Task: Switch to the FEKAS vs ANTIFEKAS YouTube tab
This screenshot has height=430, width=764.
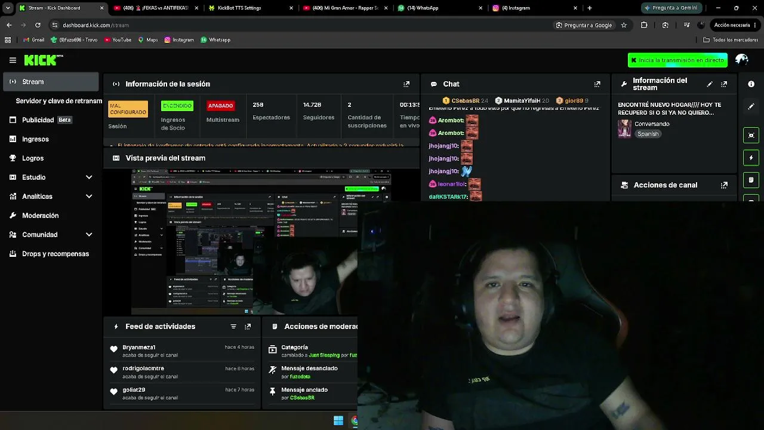Action: tap(156, 8)
